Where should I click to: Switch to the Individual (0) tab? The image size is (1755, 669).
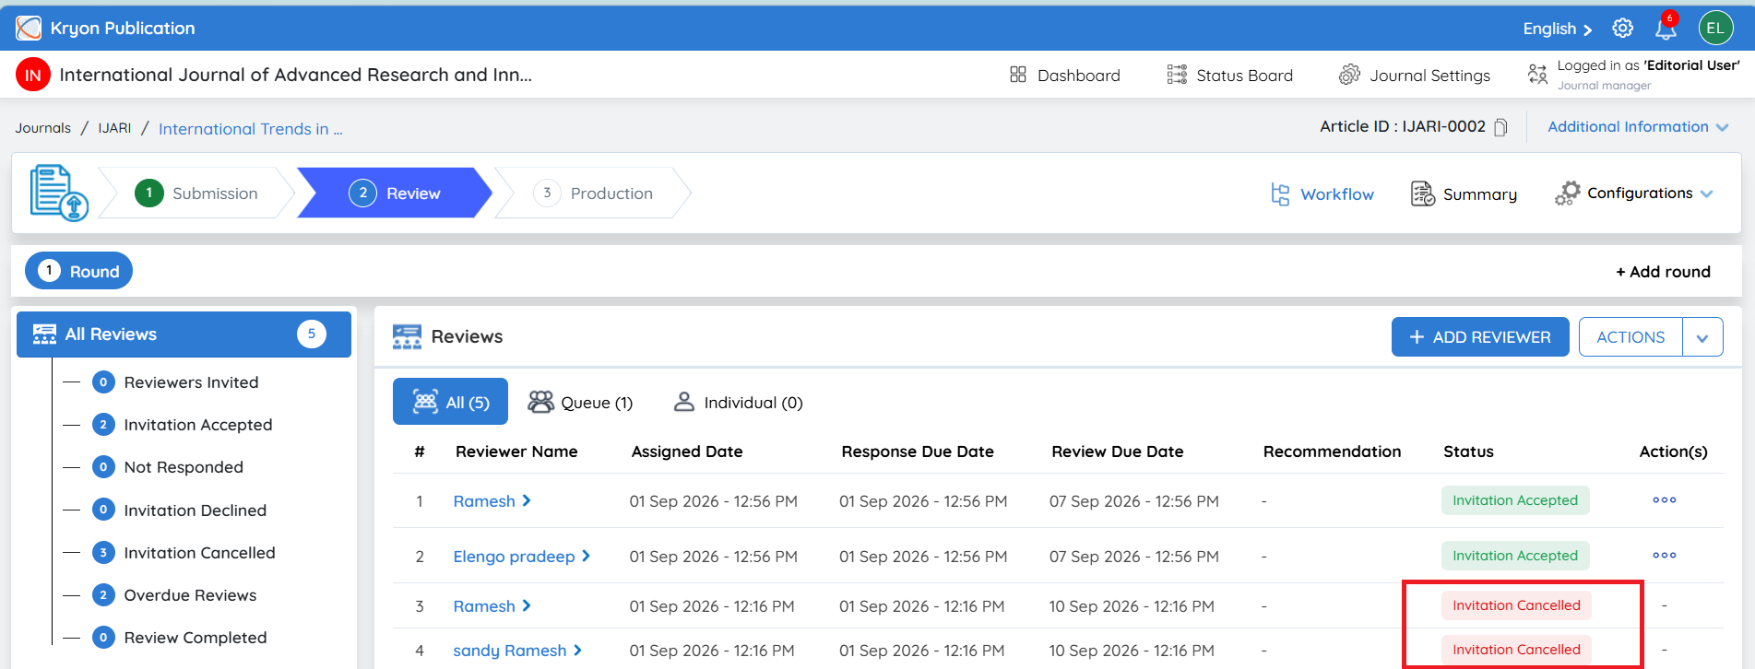pos(738,403)
